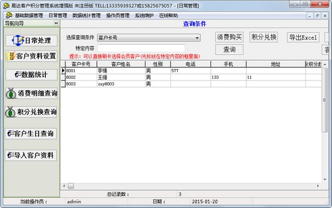Click the 电话 column header
Viewport: 332px width, 208px height.
coord(190,64)
